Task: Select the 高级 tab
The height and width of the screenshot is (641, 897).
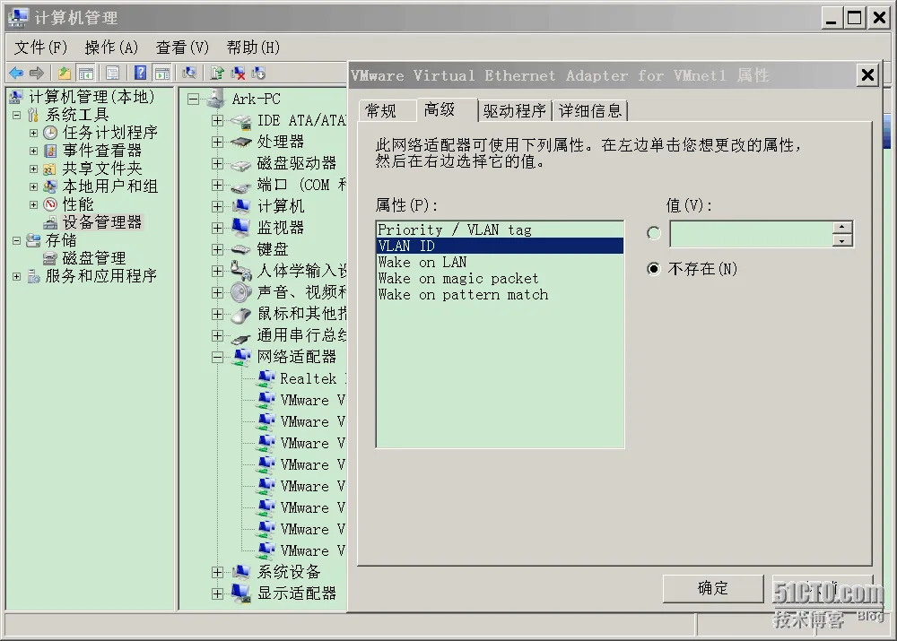Action: pos(446,109)
